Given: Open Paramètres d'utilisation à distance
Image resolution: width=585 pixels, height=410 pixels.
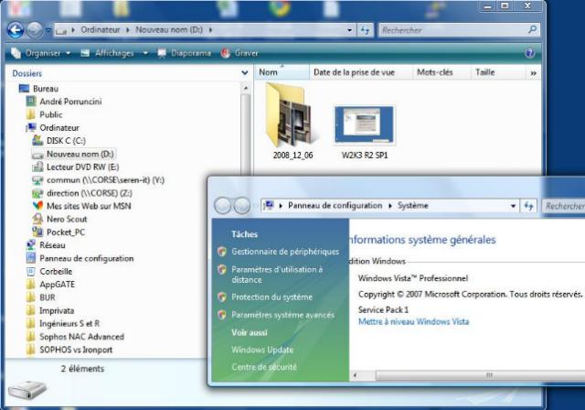Looking at the screenshot, I should click(277, 275).
